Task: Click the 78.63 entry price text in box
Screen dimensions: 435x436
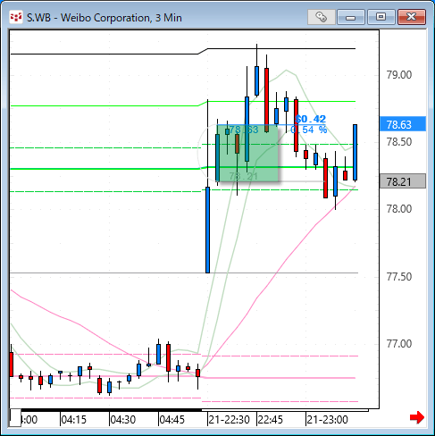Action: pos(244,130)
